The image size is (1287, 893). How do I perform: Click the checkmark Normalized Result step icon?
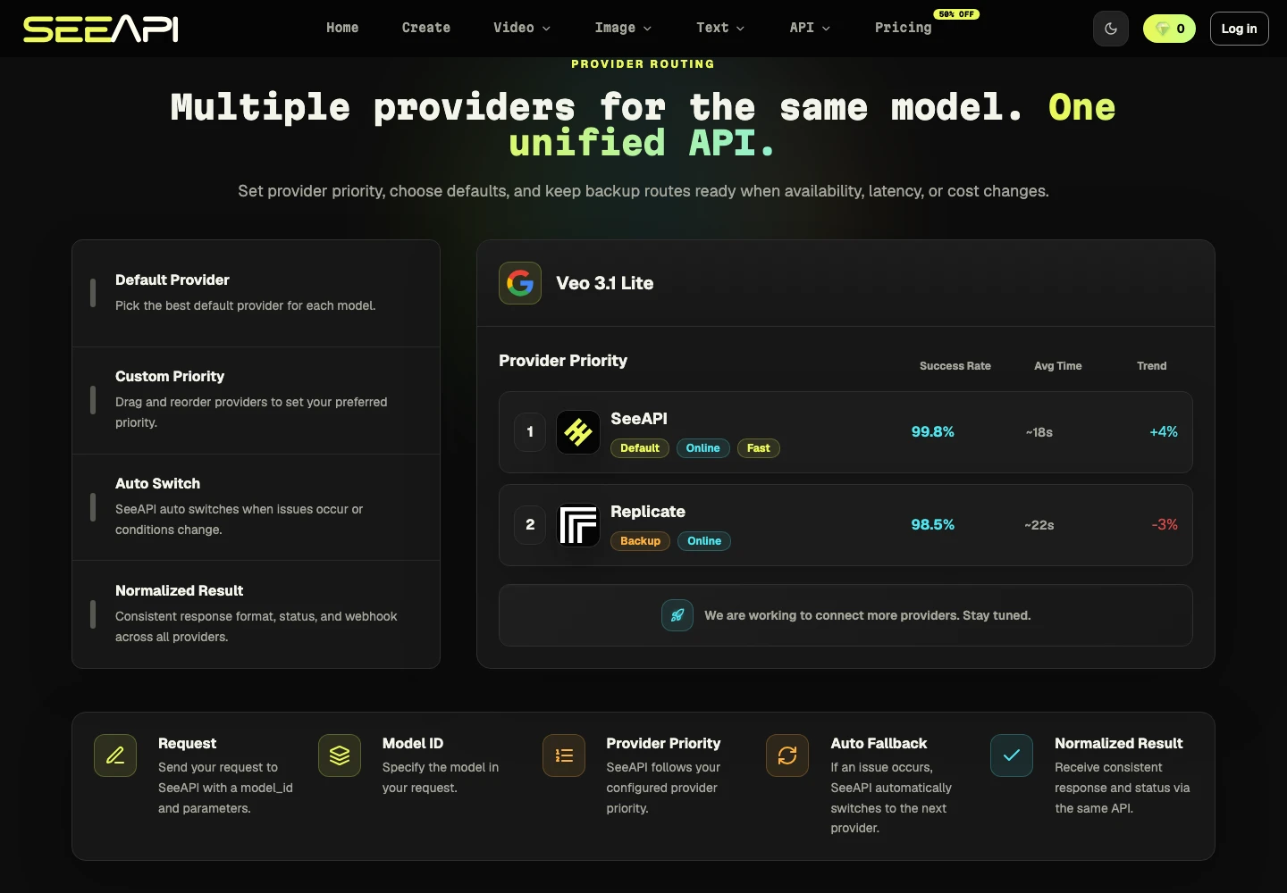coord(1012,755)
